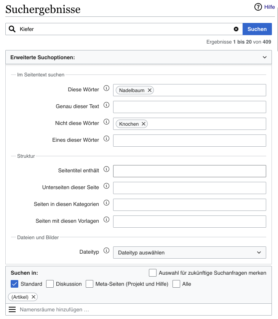The image size is (278, 319).
Task: Remove the Knochen tag
Action: point(144,124)
